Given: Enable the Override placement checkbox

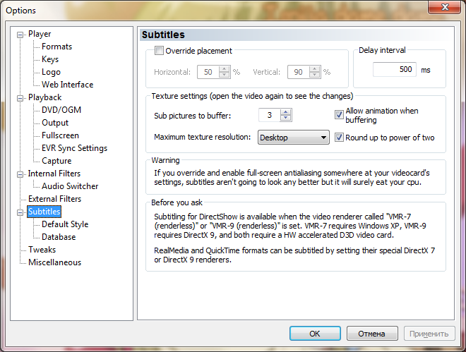Looking at the screenshot, I should tap(159, 51).
